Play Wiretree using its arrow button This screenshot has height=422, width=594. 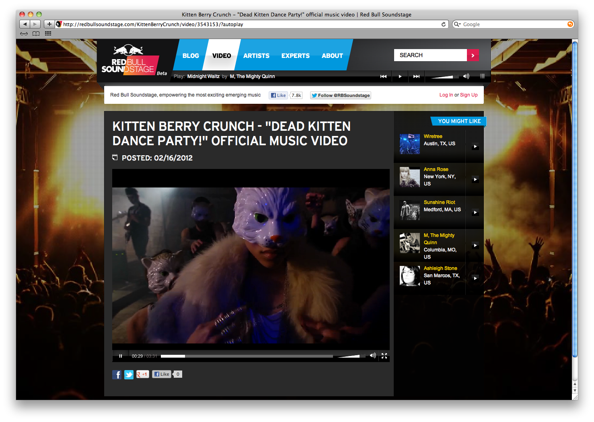click(x=475, y=146)
